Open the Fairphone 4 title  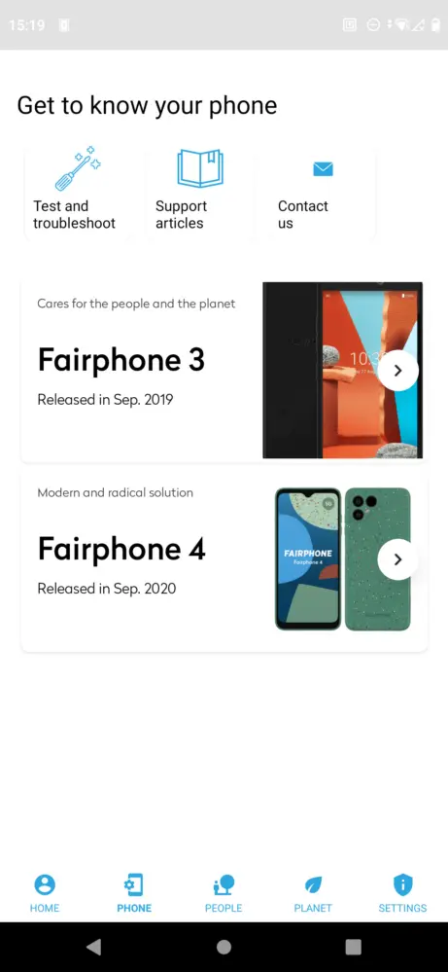pos(121,549)
